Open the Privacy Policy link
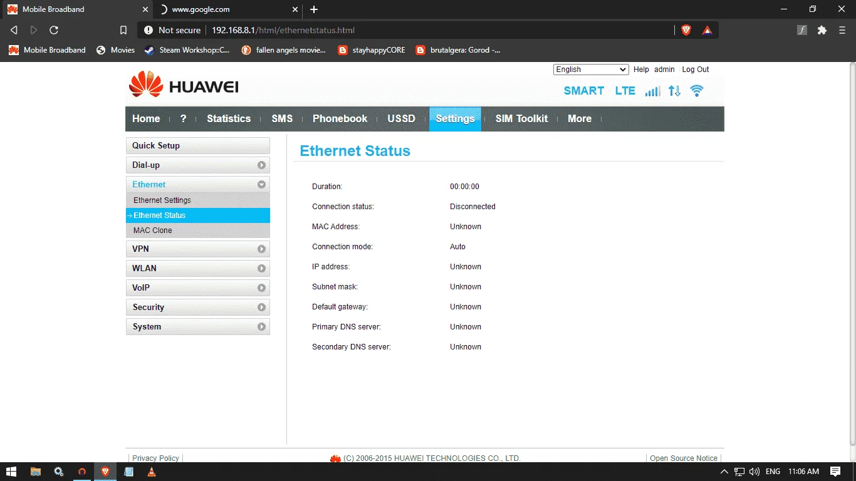Viewport: 856px width, 481px height. pyautogui.click(x=155, y=458)
